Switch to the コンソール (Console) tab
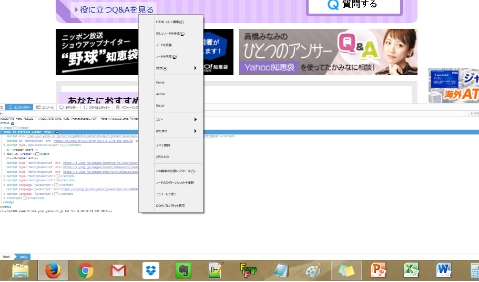Screen dimensions: 479x282 coord(45,108)
